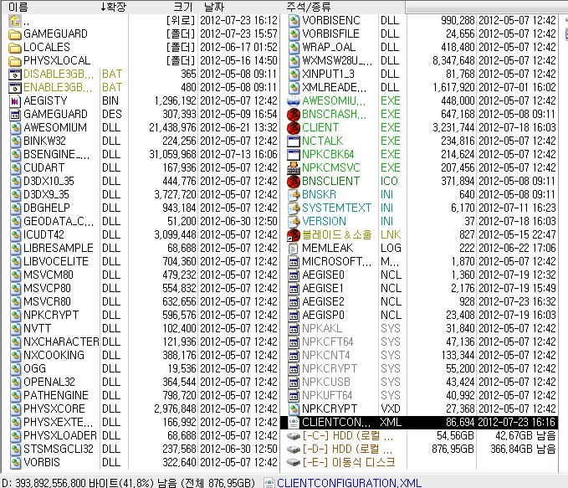
Task: Select the GAMEGUARD folder icon
Action: click(15, 34)
